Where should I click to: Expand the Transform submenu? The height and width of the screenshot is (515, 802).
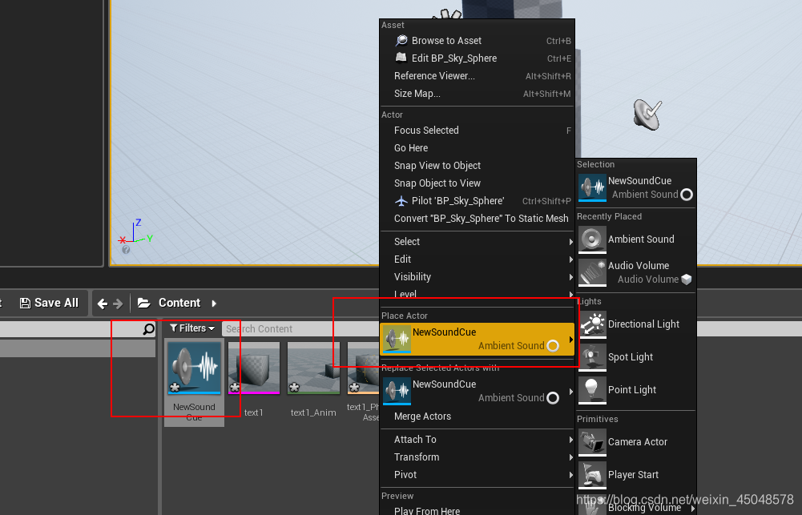(477, 457)
